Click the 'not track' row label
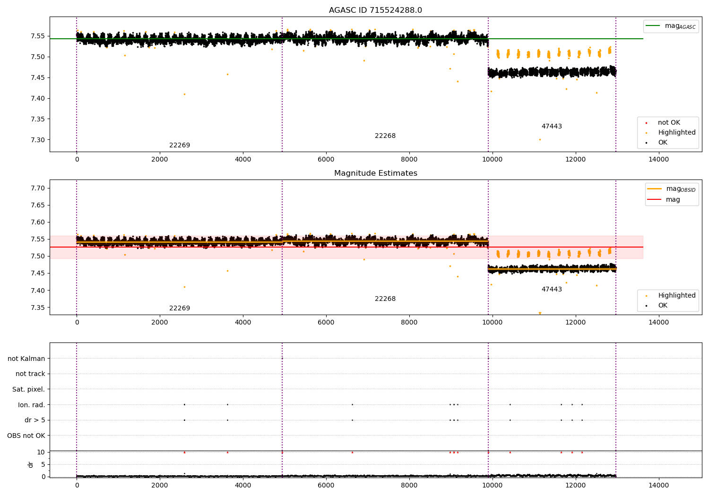 point(30,374)
